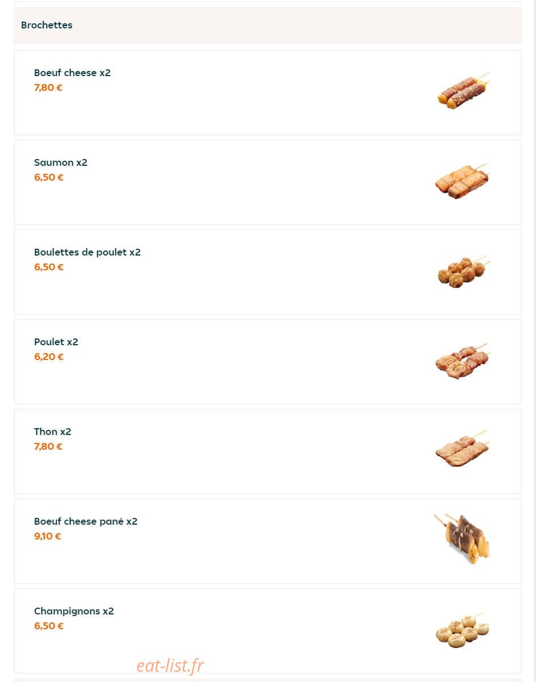551x682 pixels.
Task: Choose the Champignons x2 item title
Action: click(74, 611)
